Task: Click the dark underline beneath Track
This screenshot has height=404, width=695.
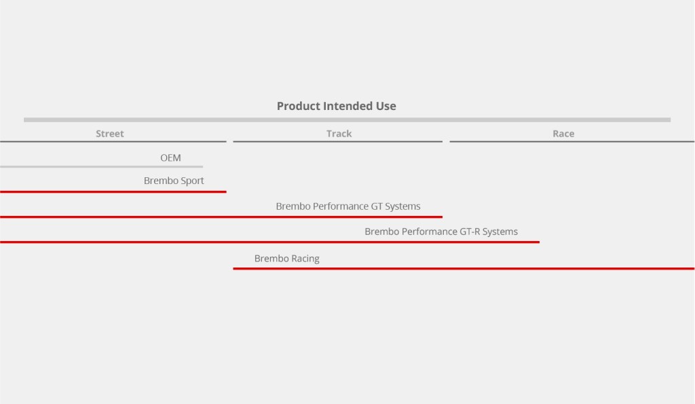Action: point(337,142)
